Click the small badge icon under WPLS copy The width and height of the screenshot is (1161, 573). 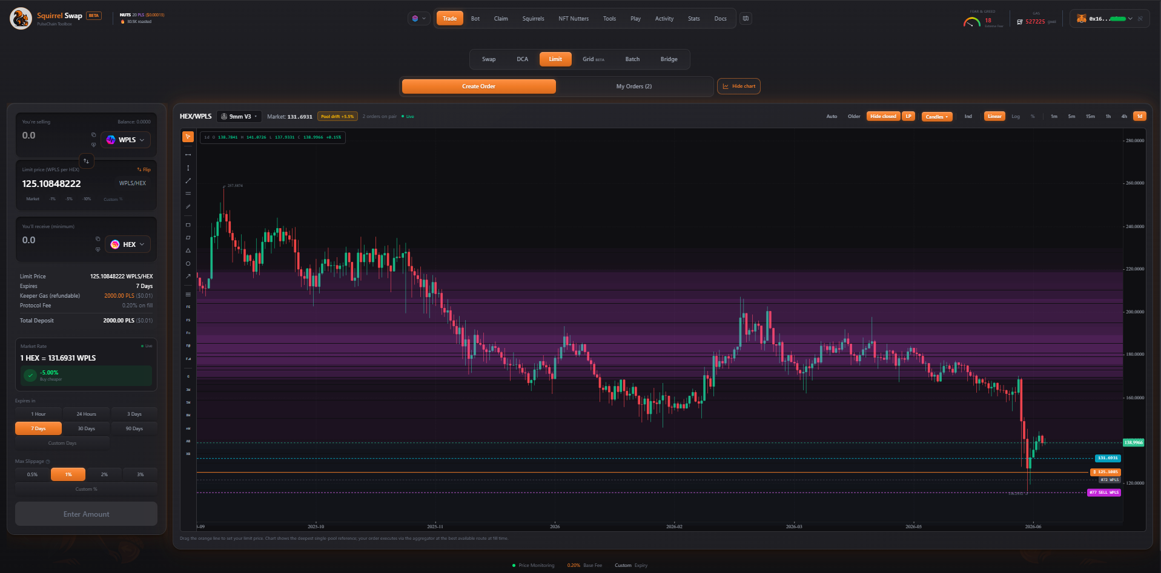[93, 145]
